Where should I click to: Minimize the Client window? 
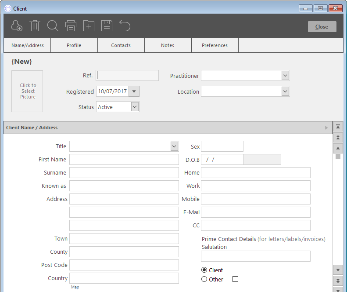click(306, 8)
